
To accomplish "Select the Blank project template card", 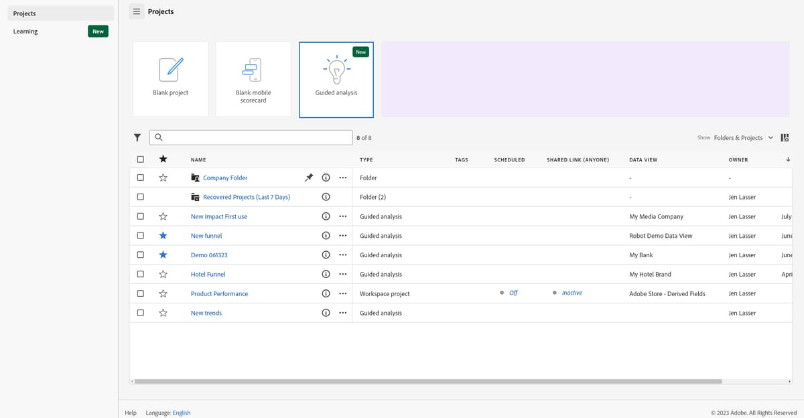I will tap(170, 78).
